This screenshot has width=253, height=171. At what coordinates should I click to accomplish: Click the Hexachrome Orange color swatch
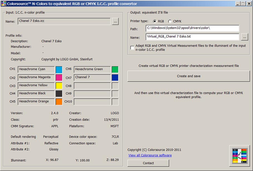(x=59, y=102)
